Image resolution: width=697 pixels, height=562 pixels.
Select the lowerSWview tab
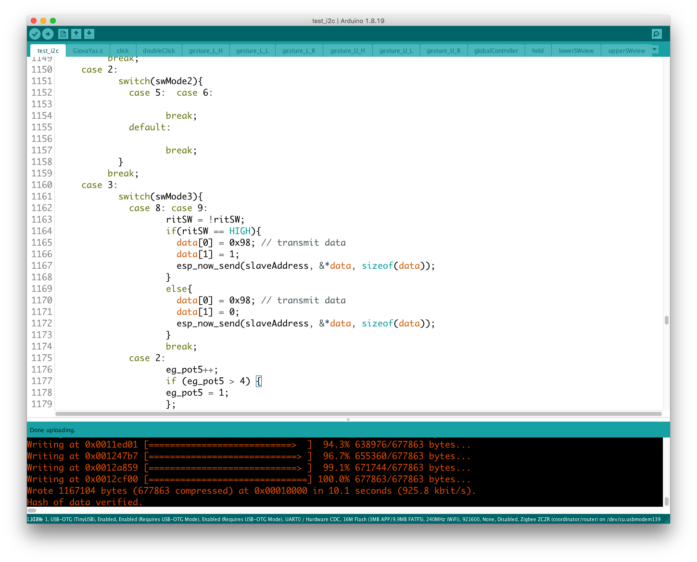pos(576,51)
